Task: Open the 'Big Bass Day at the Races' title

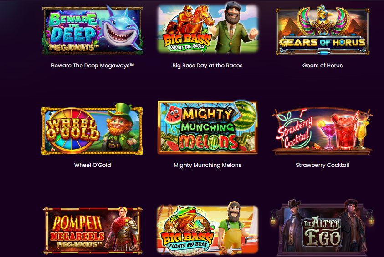Action: coord(207,66)
